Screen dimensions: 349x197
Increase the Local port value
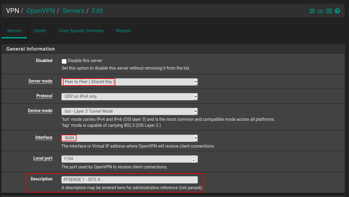194,157
